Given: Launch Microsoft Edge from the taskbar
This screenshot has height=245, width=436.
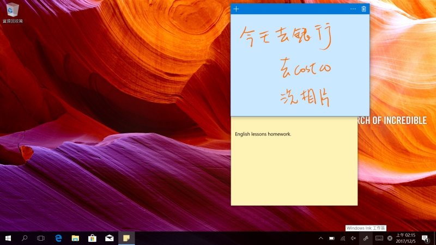Looking at the screenshot, I should coord(58,238).
